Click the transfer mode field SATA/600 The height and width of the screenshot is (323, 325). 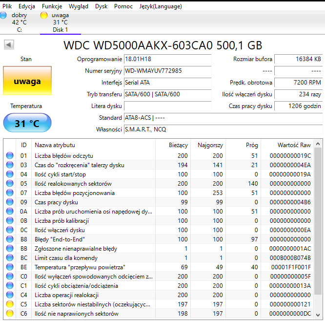[x=167, y=94]
